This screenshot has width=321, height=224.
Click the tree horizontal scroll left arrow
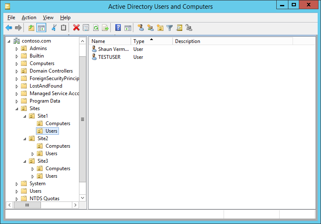click(x=10, y=205)
